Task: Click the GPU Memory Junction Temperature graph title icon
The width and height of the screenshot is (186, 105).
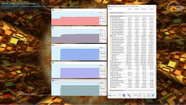Action: tap(53, 28)
